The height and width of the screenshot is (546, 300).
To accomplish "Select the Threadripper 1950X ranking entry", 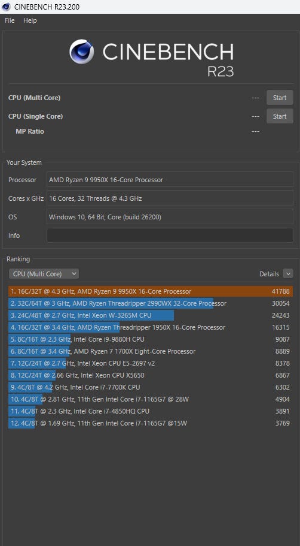I will click(x=151, y=327).
